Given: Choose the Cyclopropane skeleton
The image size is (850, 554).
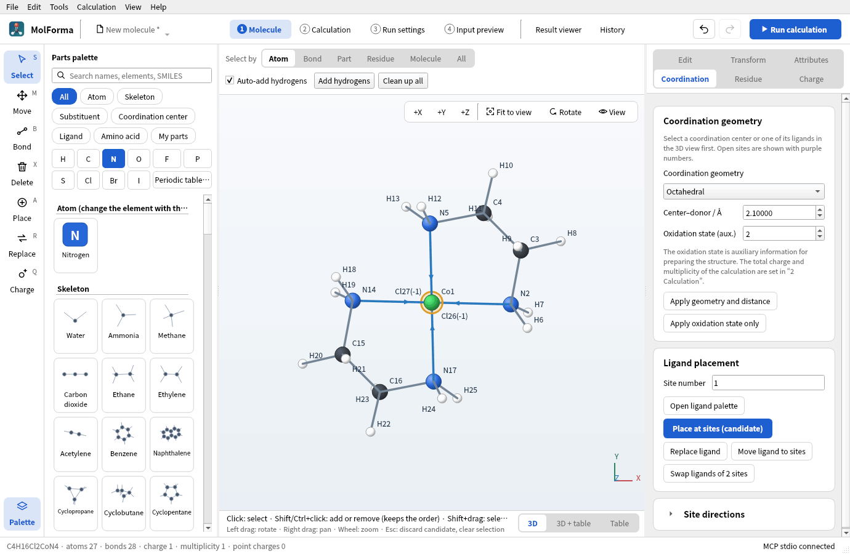Looking at the screenshot, I should (x=76, y=504).
